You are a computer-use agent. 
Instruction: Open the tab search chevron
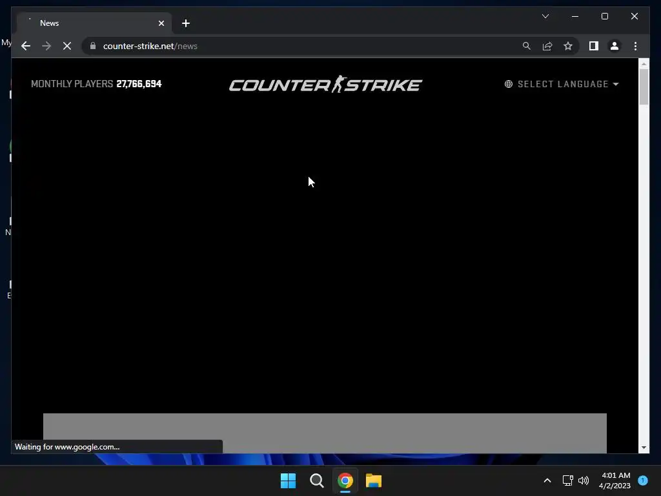click(545, 16)
